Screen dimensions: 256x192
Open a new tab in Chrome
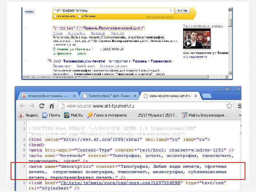tap(207, 96)
